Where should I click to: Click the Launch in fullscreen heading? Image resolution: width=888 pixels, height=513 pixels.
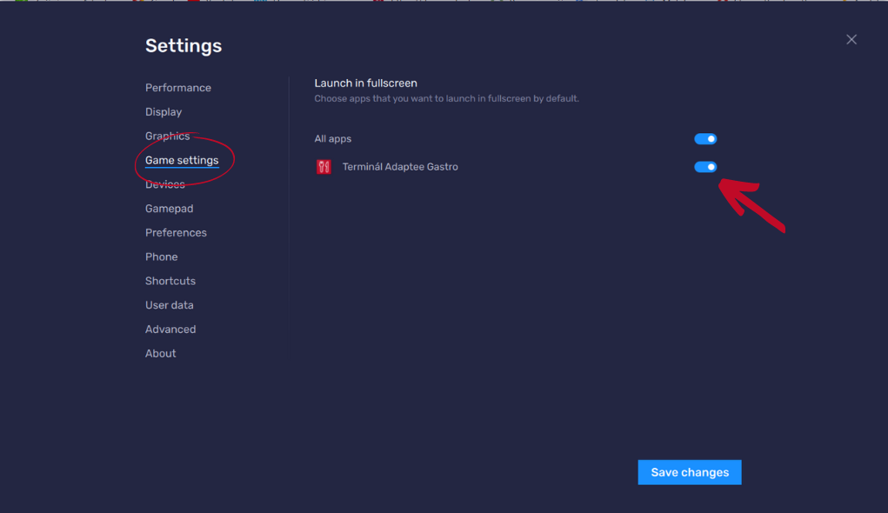click(x=366, y=83)
